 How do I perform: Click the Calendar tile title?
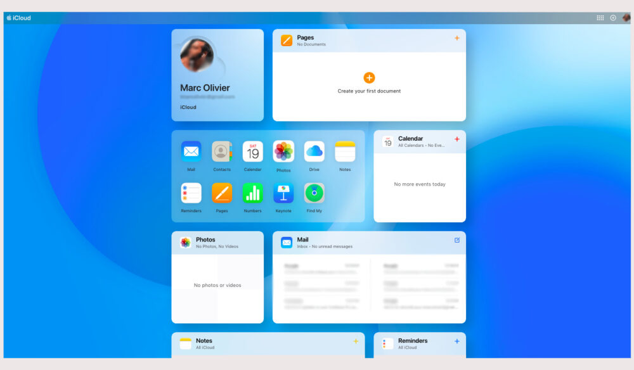click(410, 139)
